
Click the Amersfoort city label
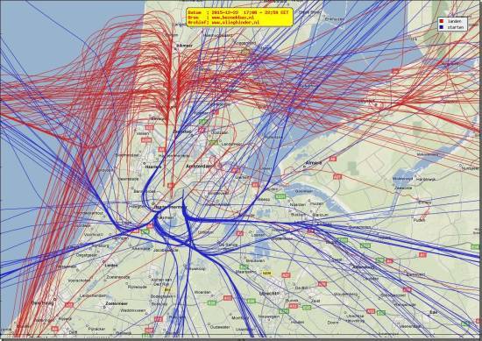click(x=363, y=266)
